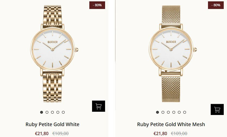Open Ruby Petite Gold White Mesh product link

coord(171,124)
